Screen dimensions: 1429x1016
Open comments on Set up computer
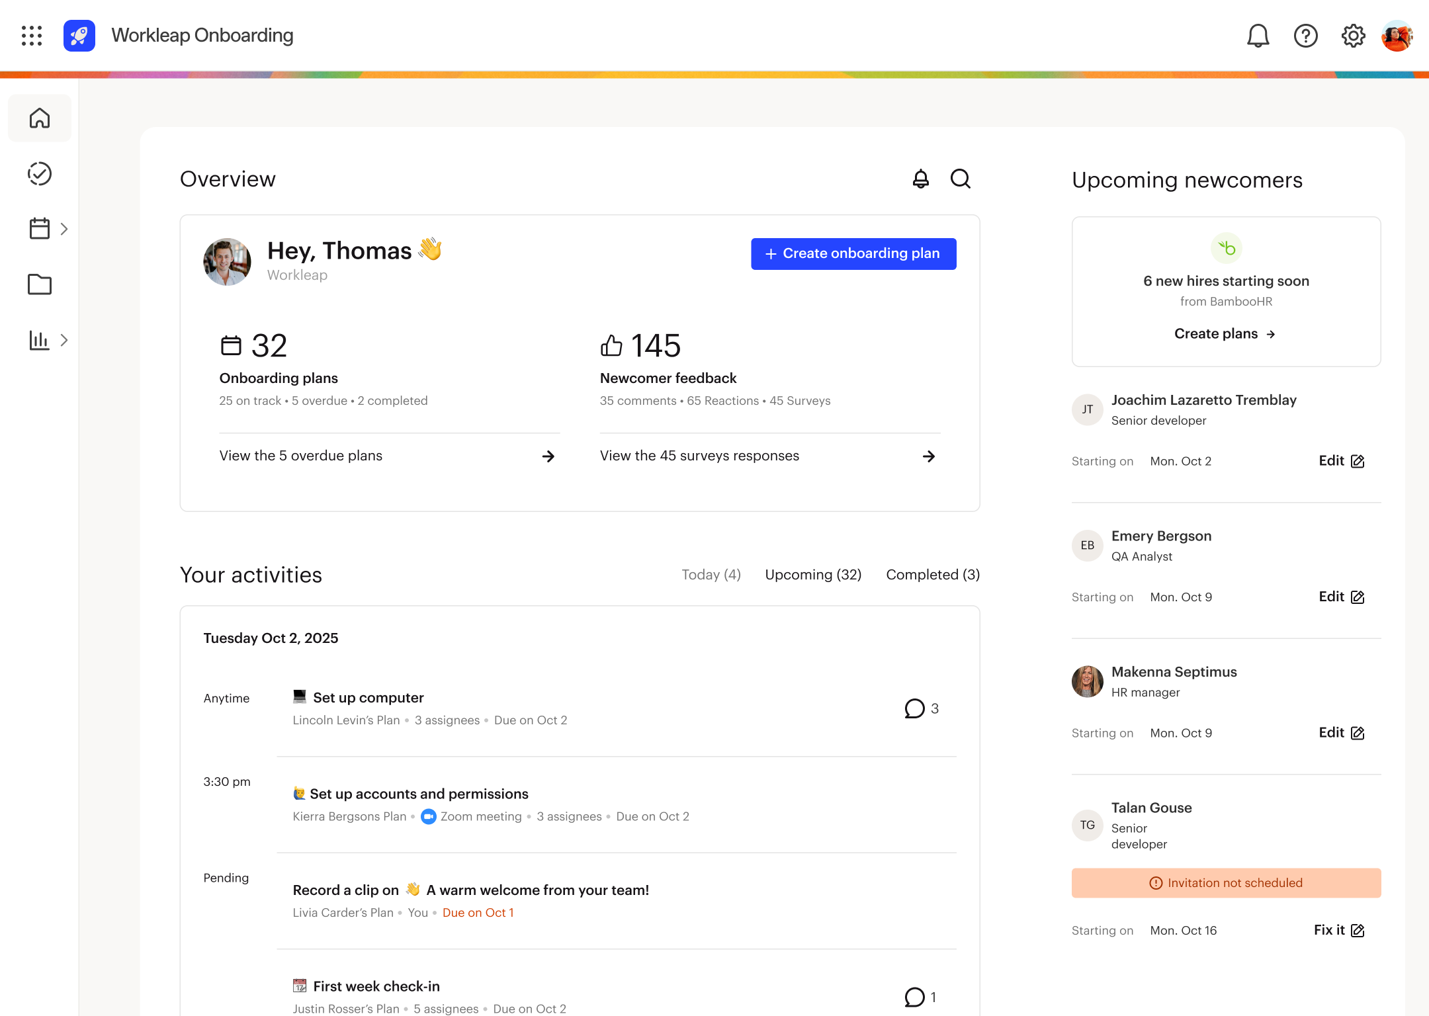click(x=921, y=708)
